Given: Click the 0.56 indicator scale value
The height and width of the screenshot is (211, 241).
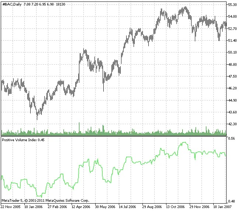Looking at the screenshot, I should (232, 139).
